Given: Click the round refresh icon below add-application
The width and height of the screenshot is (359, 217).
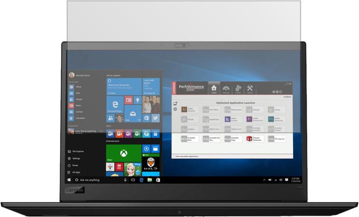Looking at the screenshot, I should point(175,109).
